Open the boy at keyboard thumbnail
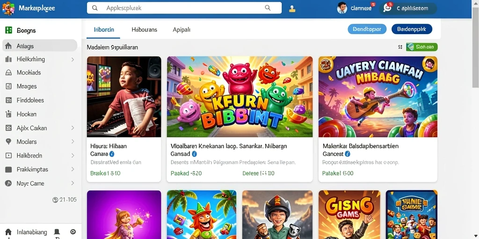 point(124,97)
